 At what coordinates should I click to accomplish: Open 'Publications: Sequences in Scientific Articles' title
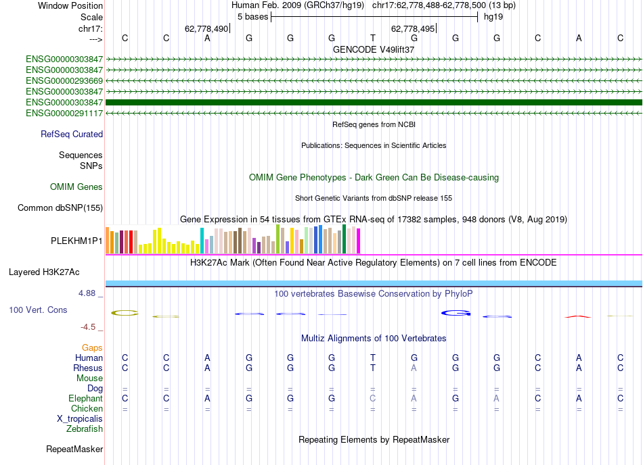374,145
